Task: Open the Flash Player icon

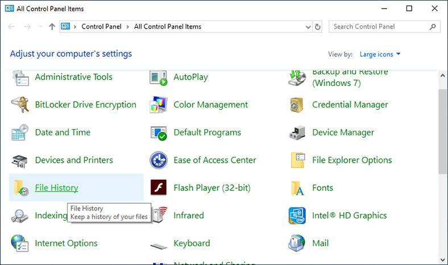Action: point(159,187)
